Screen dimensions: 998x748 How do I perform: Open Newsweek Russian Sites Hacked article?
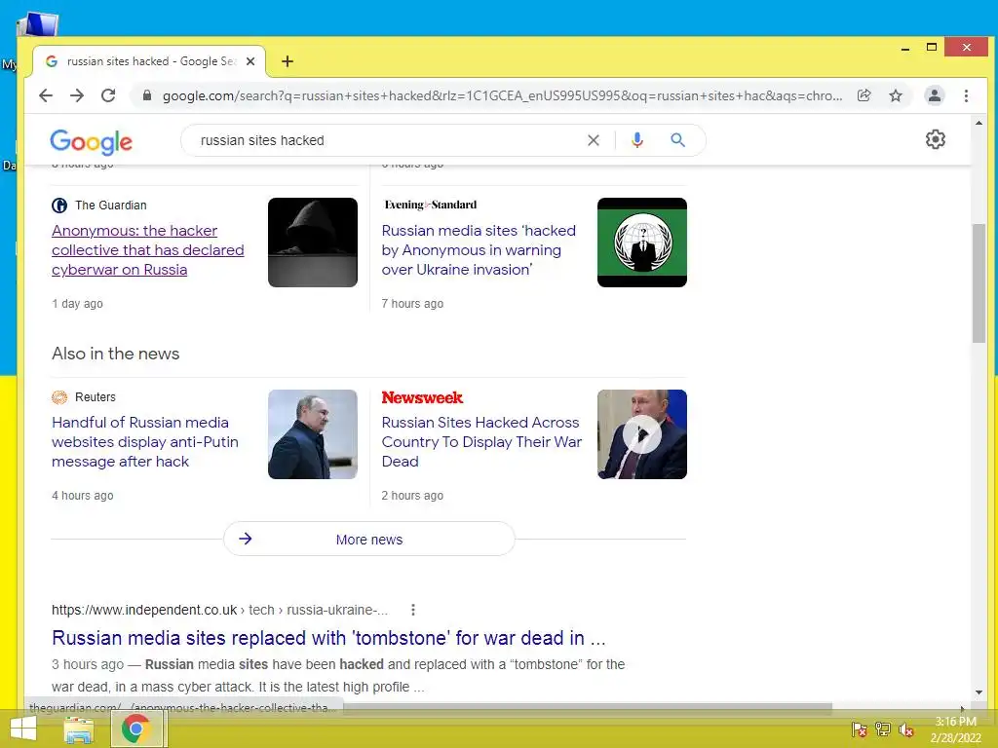point(481,441)
